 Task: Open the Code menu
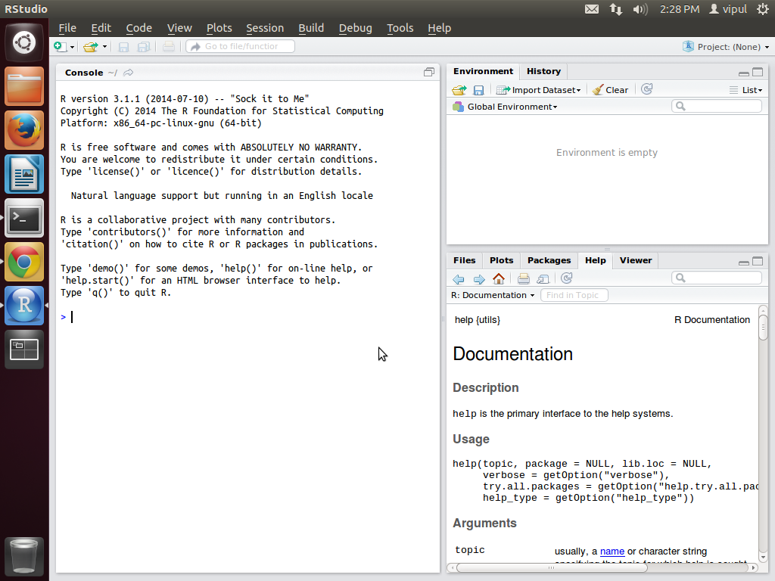139,28
